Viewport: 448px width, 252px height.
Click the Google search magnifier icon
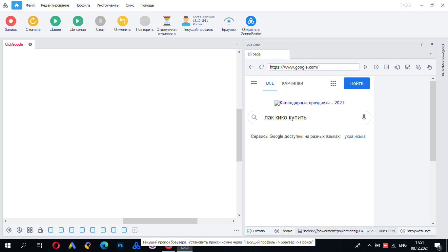click(254, 117)
